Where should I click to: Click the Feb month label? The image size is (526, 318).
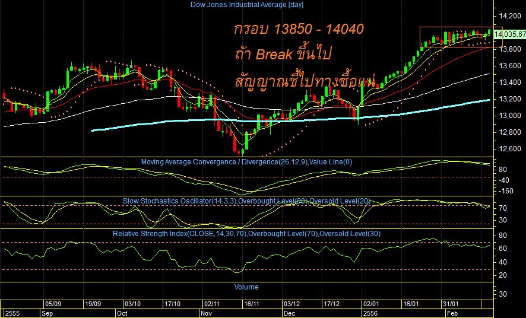click(x=452, y=314)
